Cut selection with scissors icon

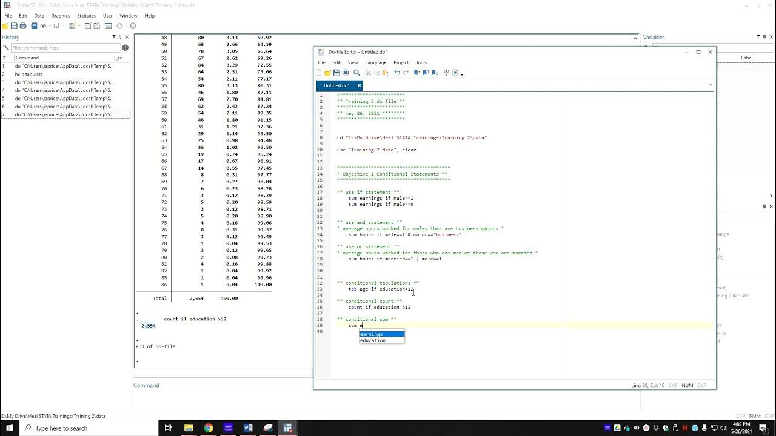[368, 73]
